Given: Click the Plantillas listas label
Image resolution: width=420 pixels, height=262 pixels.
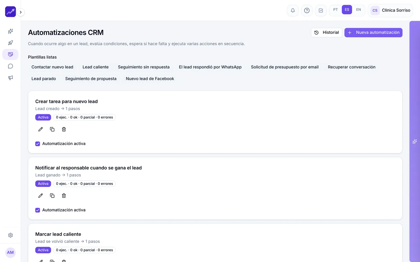Looking at the screenshot, I should 42,57.
